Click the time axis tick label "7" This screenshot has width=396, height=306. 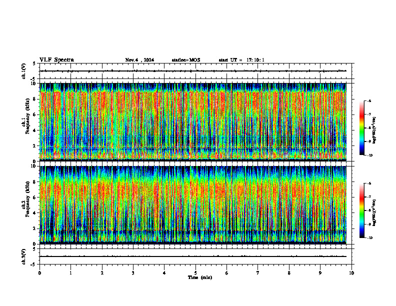tap(258, 273)
